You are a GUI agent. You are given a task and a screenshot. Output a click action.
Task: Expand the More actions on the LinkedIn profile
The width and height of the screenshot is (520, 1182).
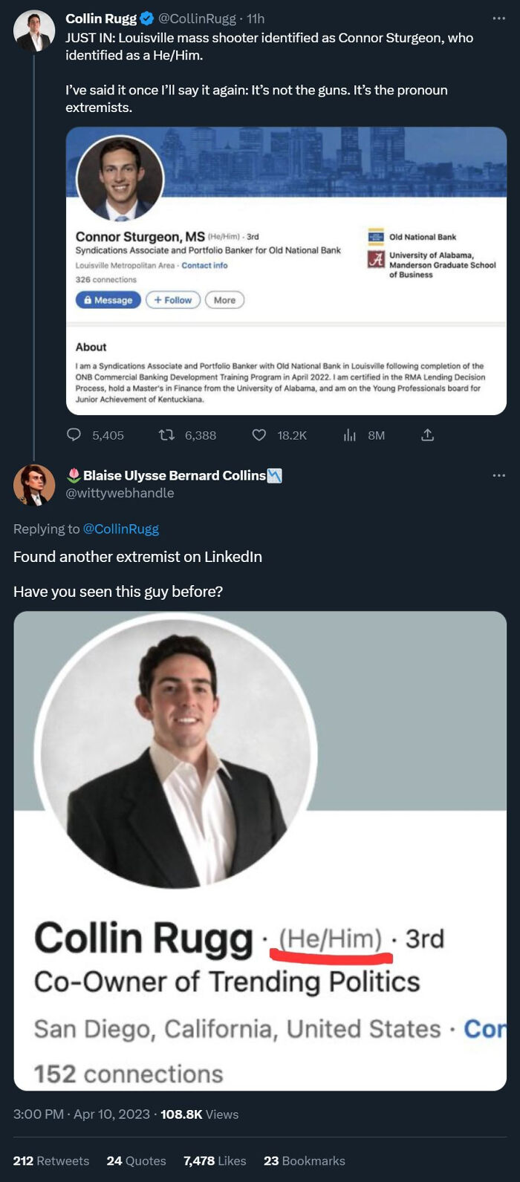coord(224,300)
